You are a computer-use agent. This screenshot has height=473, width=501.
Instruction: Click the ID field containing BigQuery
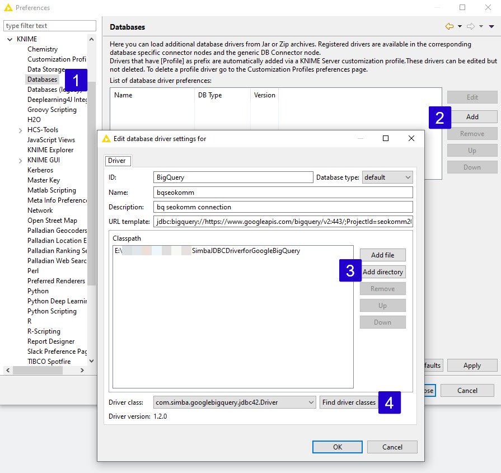pos(233,177)
